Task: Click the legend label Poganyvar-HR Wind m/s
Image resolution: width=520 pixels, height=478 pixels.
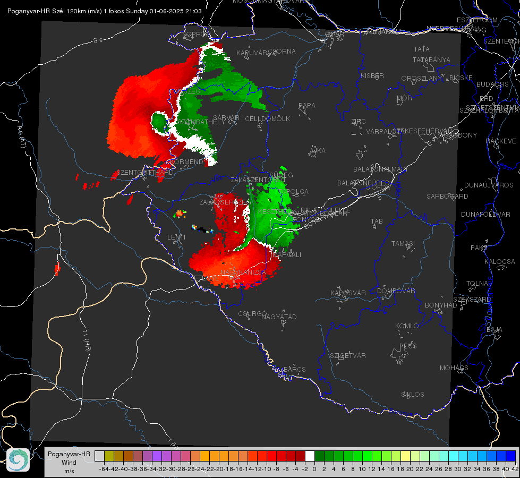Action: 69,463
